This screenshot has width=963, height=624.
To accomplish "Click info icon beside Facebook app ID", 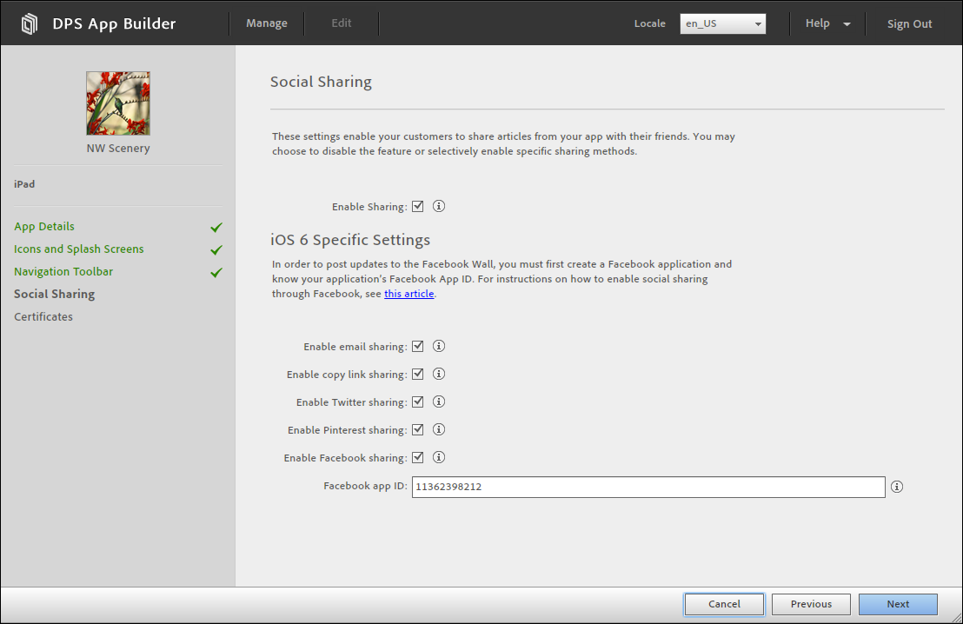I will click(897, 487).
